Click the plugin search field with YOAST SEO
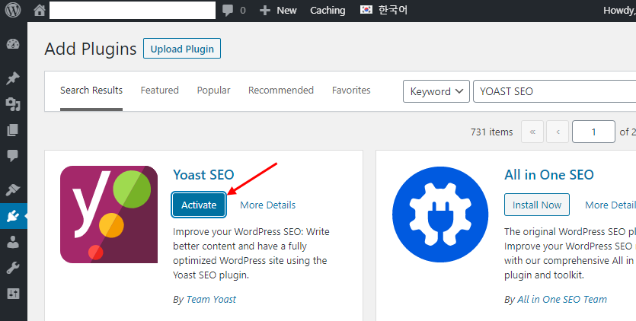636x321 pixels. 555,91
